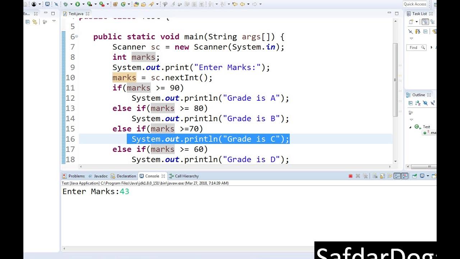The width and height of the screenshot is (460, 259).
Task: Click the Find field in Task List
Action: click(x=416, y=47)
